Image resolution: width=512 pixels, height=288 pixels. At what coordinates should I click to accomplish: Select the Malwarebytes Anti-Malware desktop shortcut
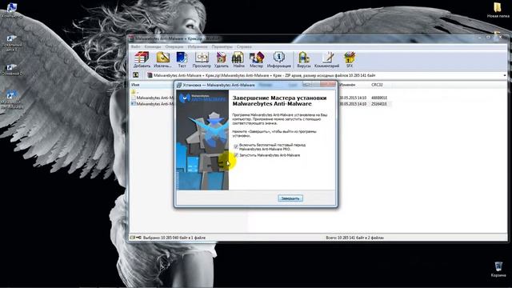pos(12,99)
